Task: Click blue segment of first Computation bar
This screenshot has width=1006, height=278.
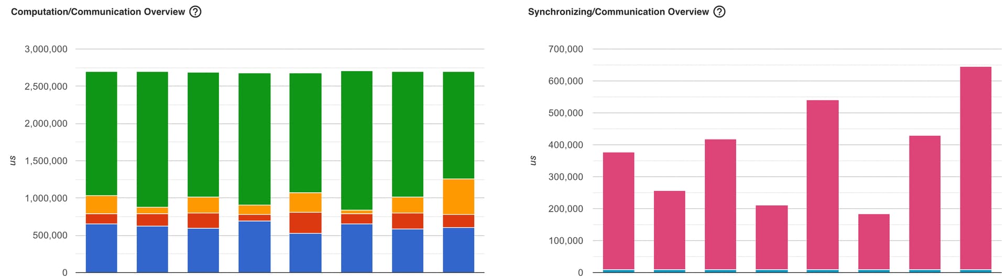Action: [x=101, y=248]
